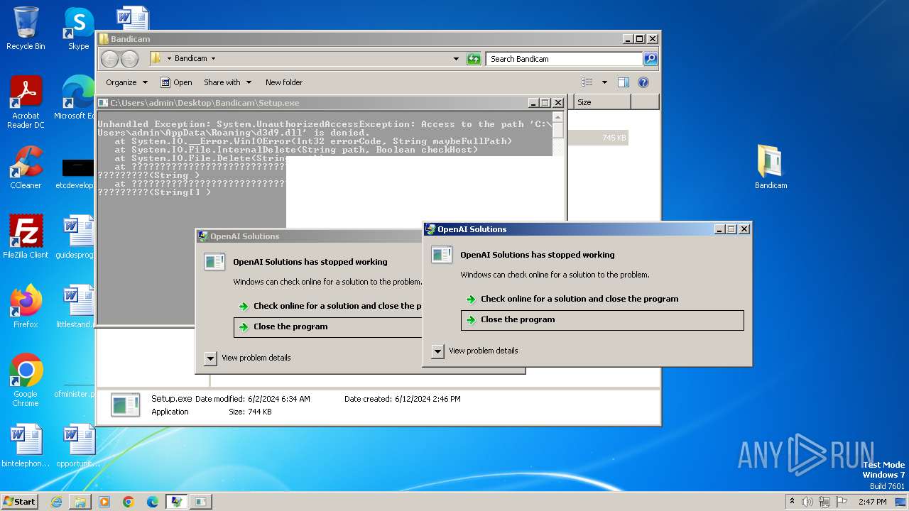Open Edge from the taskbar
The image size is (909, 511).
coord(153,502)
